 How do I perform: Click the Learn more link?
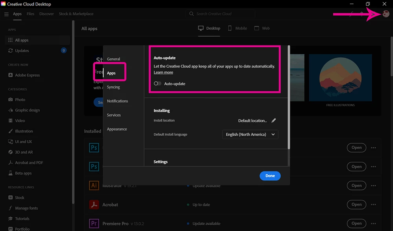[x=163, y=72]
